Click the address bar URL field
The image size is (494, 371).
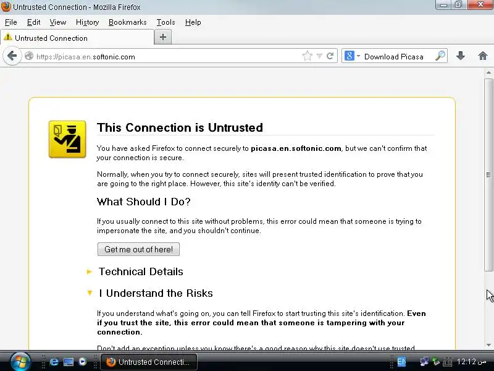(167, 56)
